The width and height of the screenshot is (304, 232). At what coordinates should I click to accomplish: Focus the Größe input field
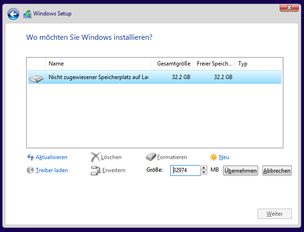pyautogui.click(x=185, y=170)
